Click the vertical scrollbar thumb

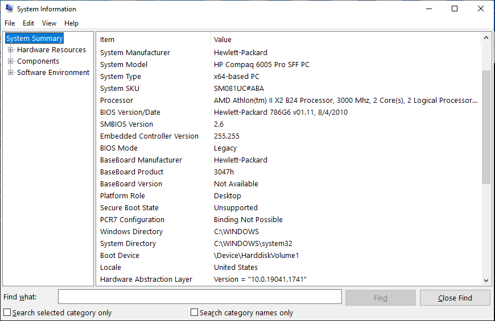486,127
